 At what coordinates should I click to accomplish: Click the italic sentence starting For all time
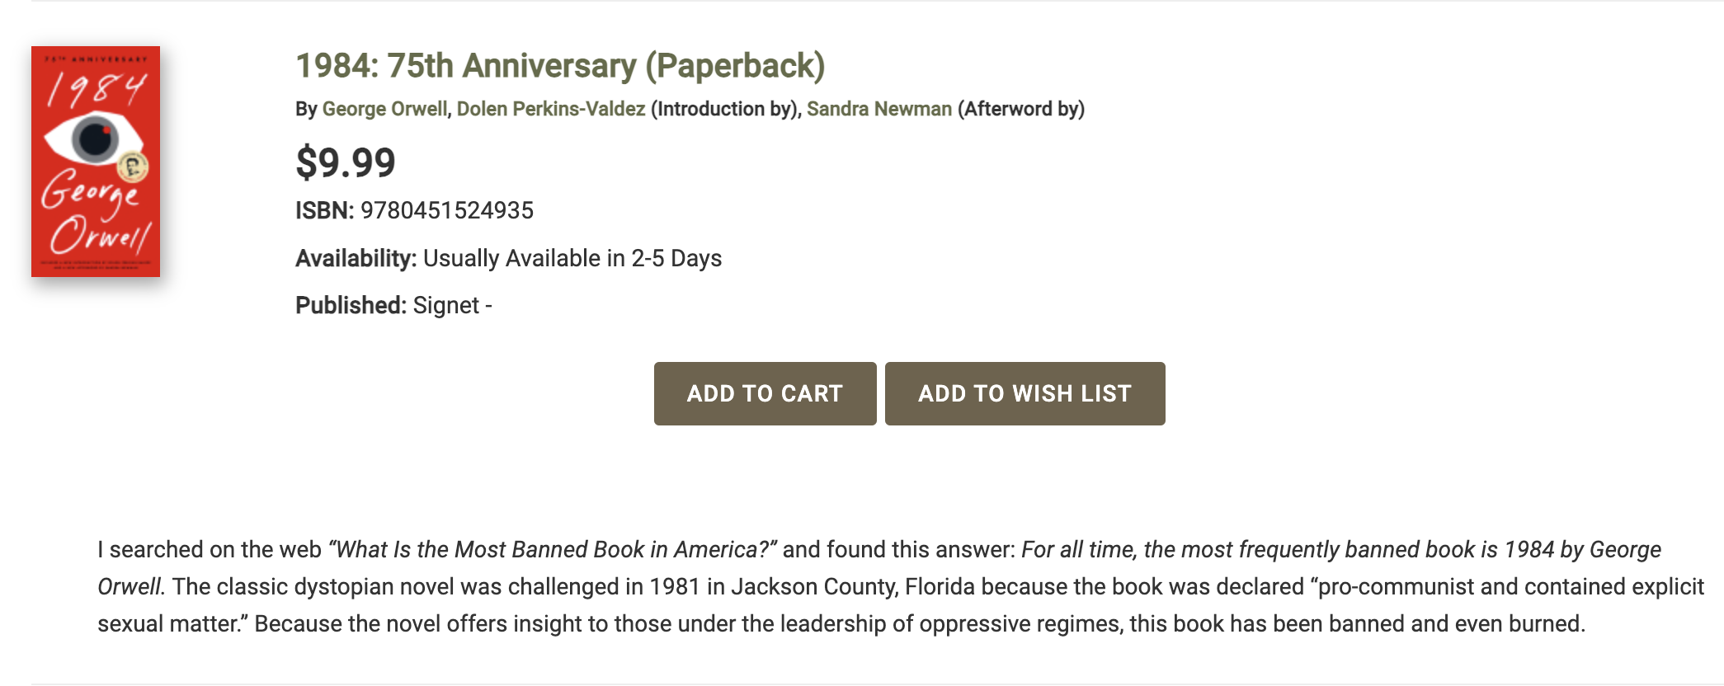click(878, 567)
